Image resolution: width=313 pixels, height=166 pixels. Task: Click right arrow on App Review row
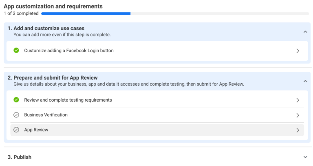[x=298, y=130]
